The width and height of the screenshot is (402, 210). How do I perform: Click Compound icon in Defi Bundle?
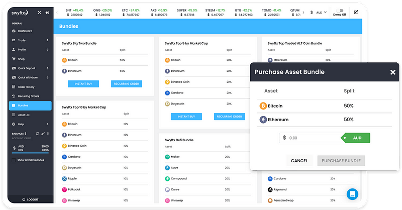(x=167, y=179)
